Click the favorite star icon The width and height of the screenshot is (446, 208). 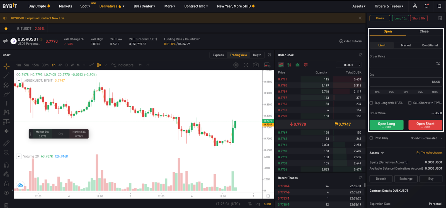[6, 28]
